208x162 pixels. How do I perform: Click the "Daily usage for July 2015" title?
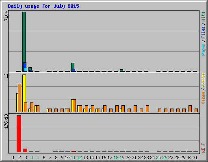43,6
